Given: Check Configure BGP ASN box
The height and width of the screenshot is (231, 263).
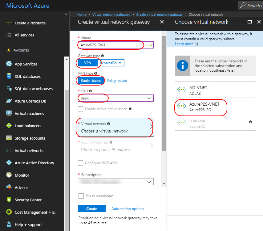Looking at the screenshot, I should coord(80,163).
